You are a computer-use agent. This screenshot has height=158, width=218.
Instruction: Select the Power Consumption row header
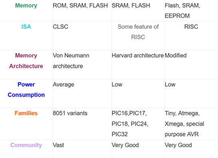click(26, 90)
